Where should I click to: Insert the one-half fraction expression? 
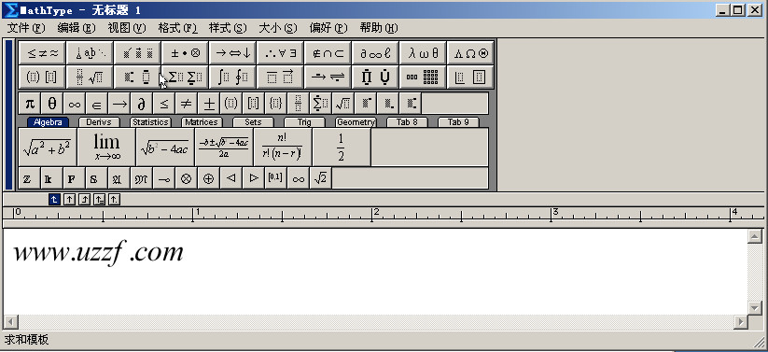pyautogui.click(x=342, y=148)
